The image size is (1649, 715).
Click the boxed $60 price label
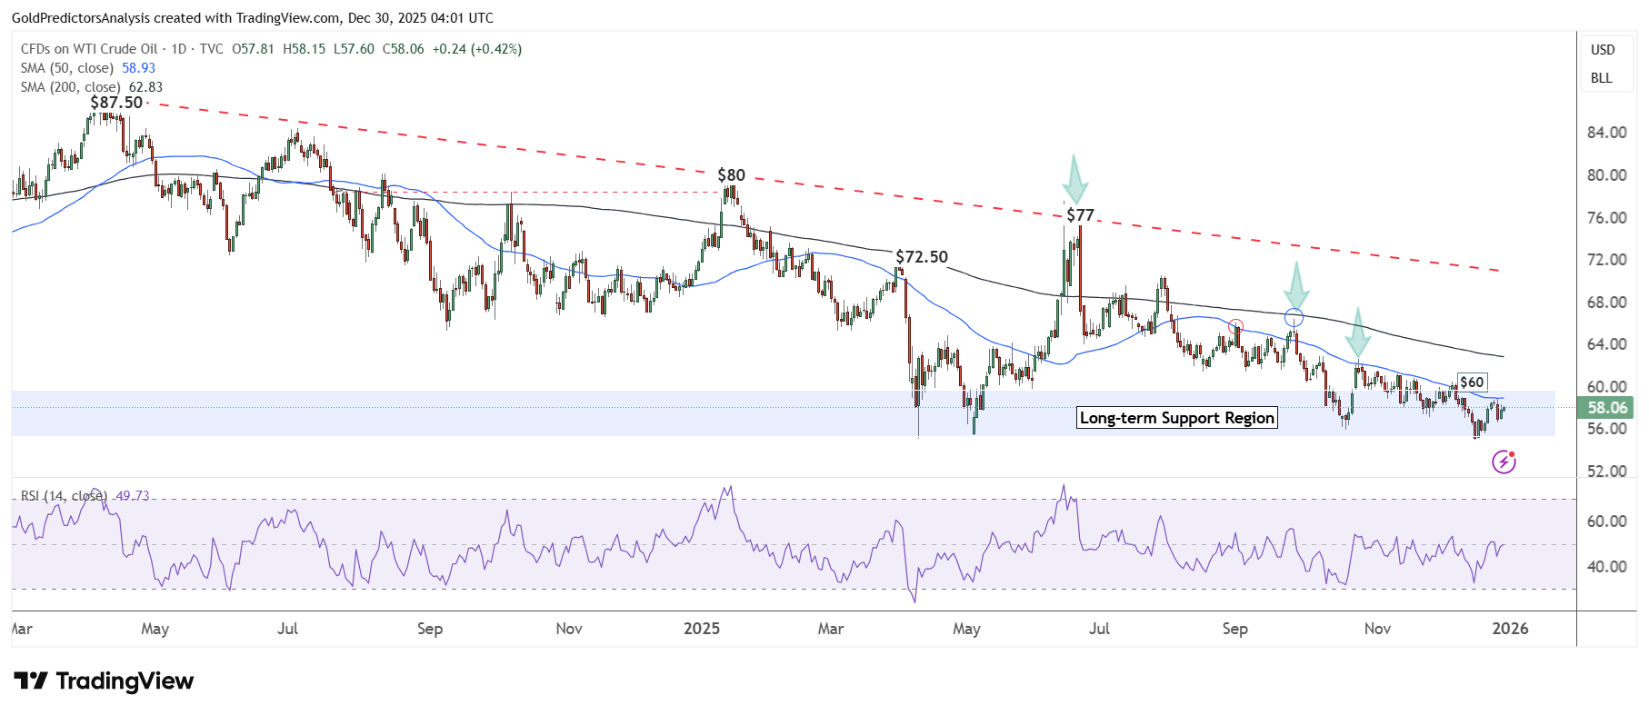1471,382
